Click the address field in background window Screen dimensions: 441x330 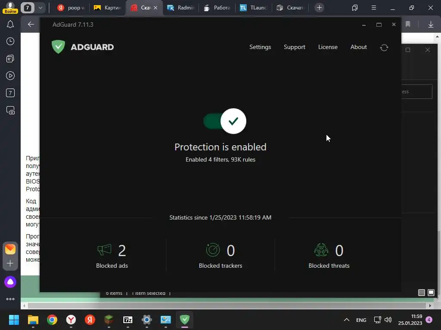[417, 92]
